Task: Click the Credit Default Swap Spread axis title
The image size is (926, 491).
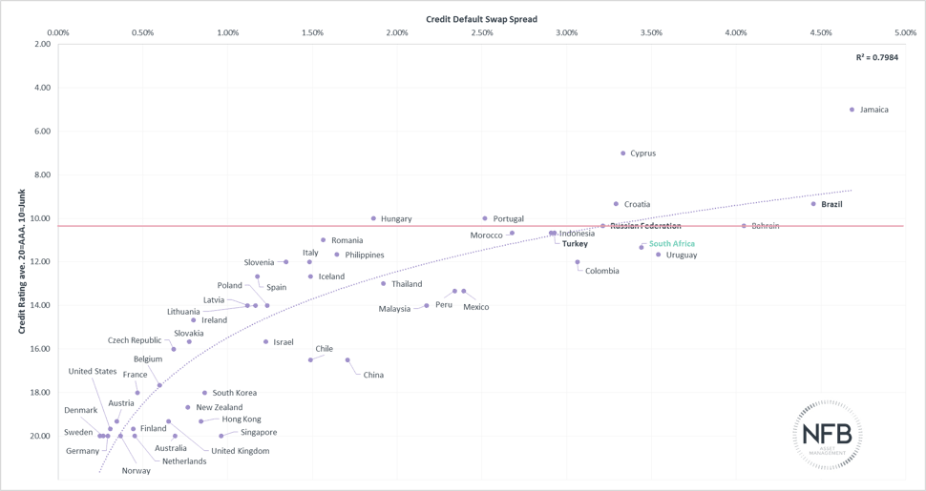Action: [480, 19]
